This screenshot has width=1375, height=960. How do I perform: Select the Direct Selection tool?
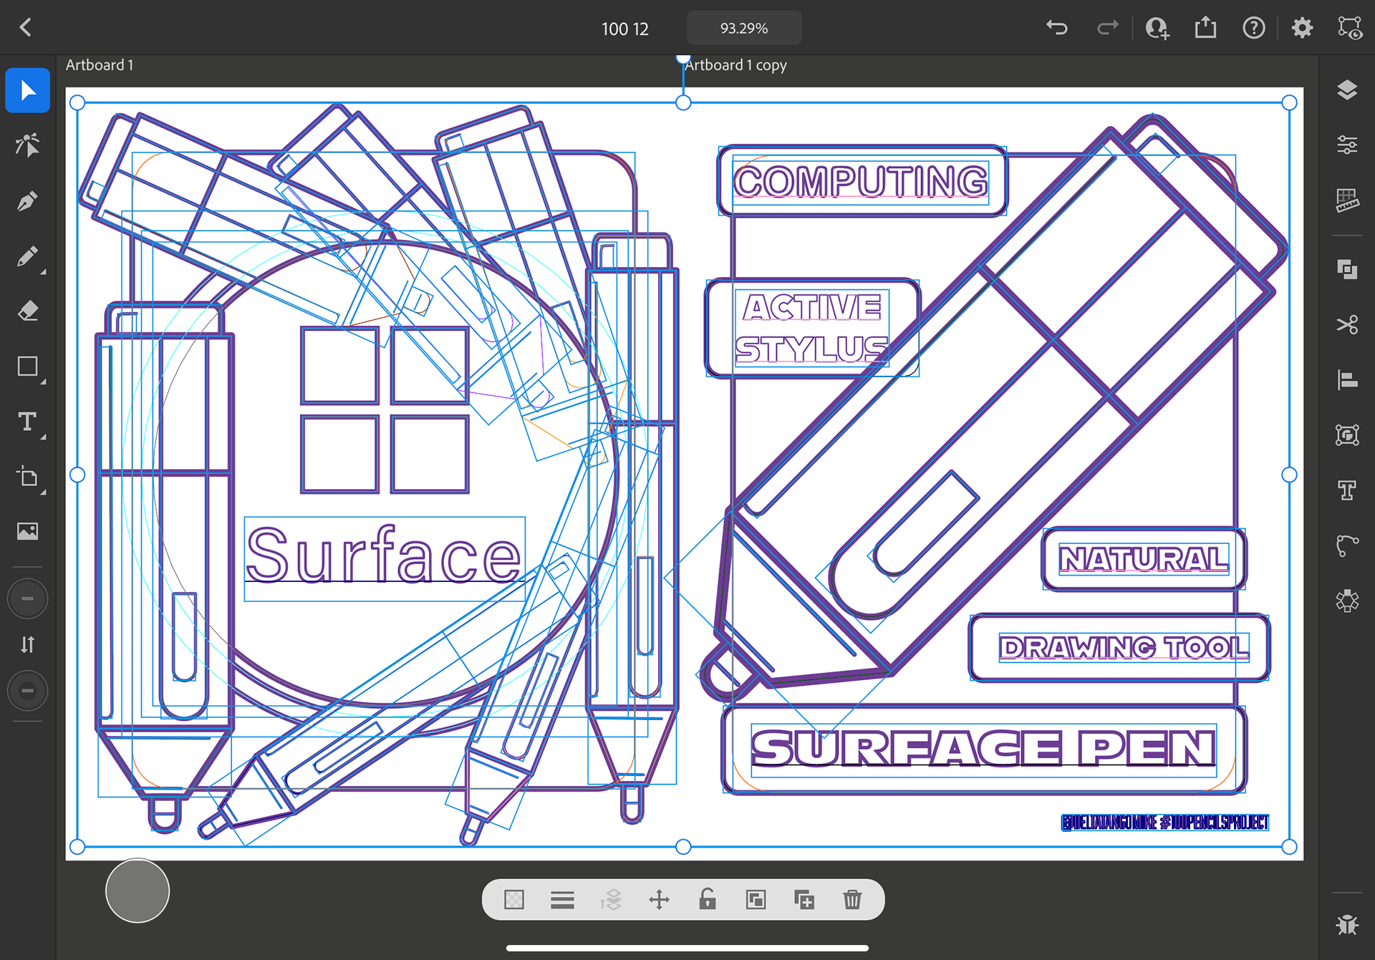pos(27,145)
